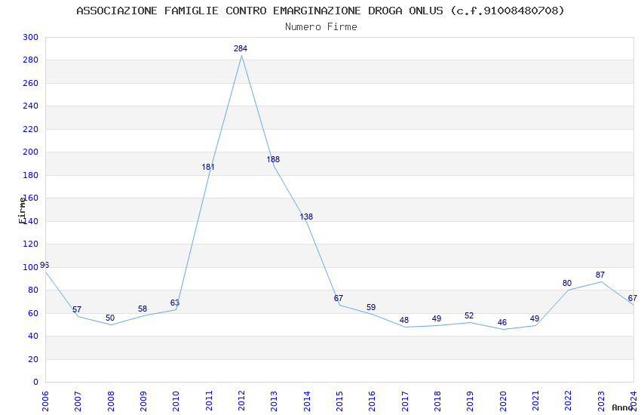
Task: Click the data label 52 for 2019
Action: click(469, 315)
